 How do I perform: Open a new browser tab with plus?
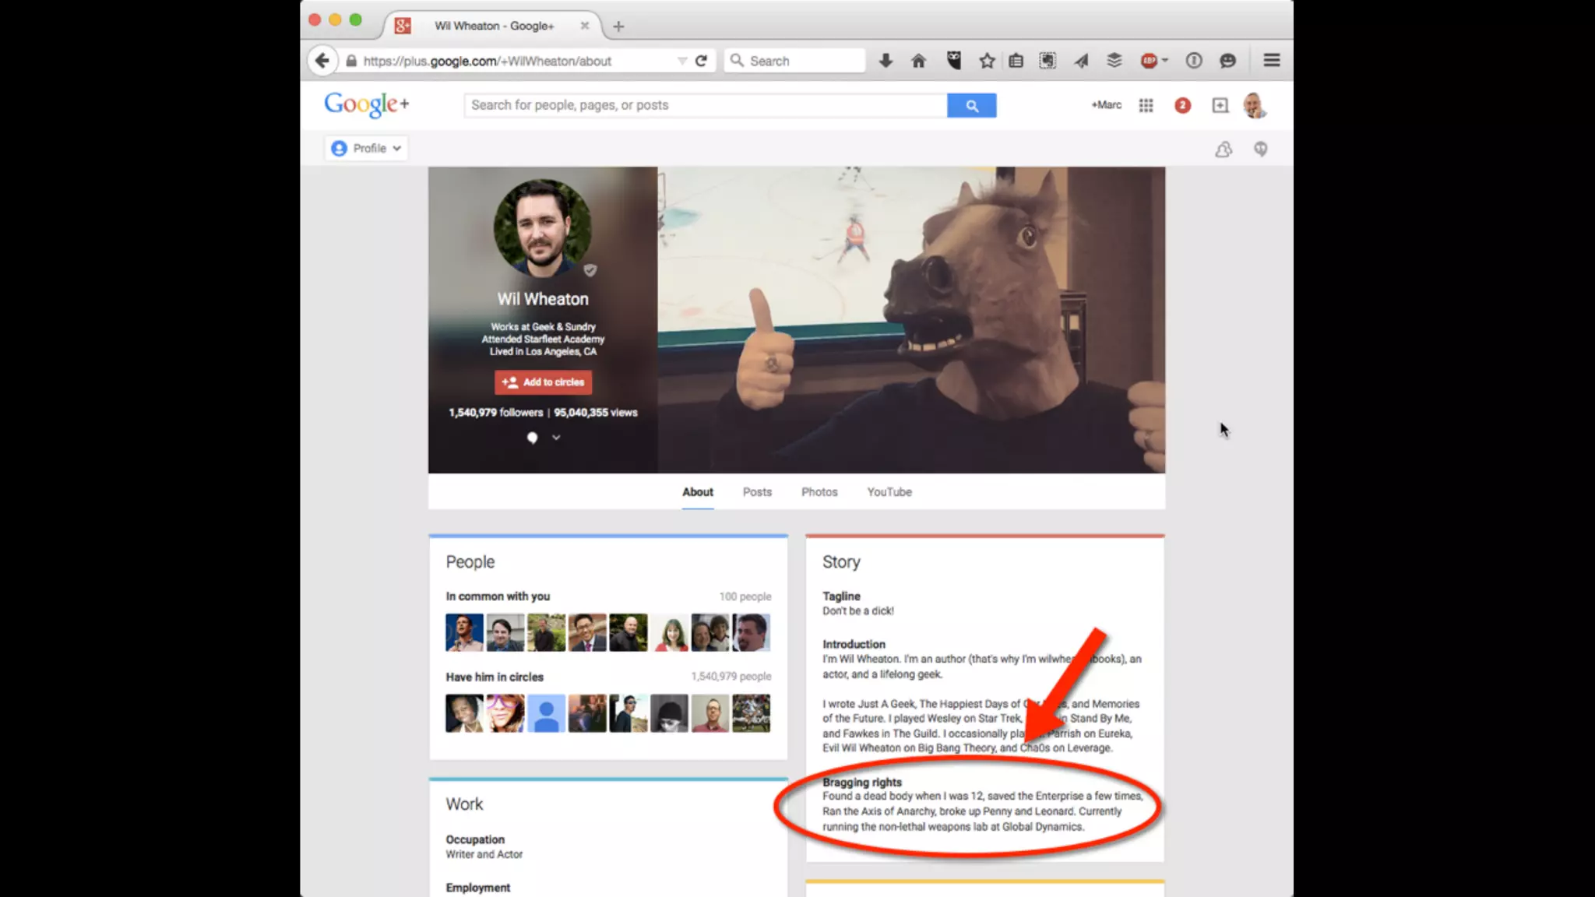618,26
